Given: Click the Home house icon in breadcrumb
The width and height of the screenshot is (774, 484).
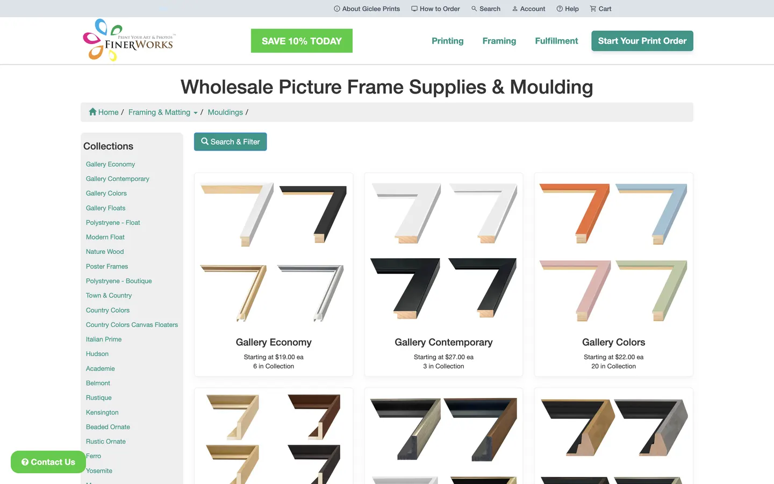Looking at the screenshot, I should coord(92,112).
